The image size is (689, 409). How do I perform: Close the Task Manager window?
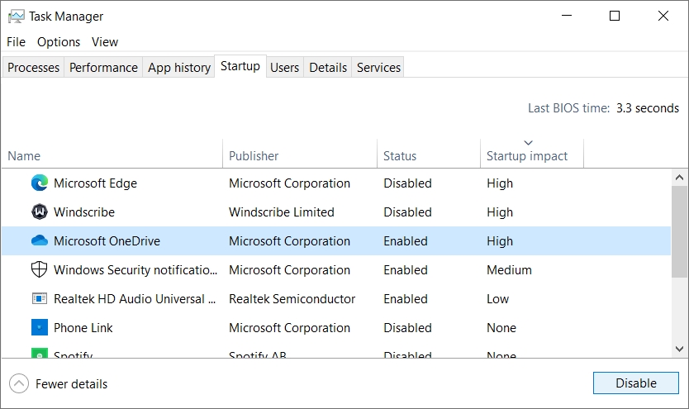pyautogui.click(x=663, y=16)
